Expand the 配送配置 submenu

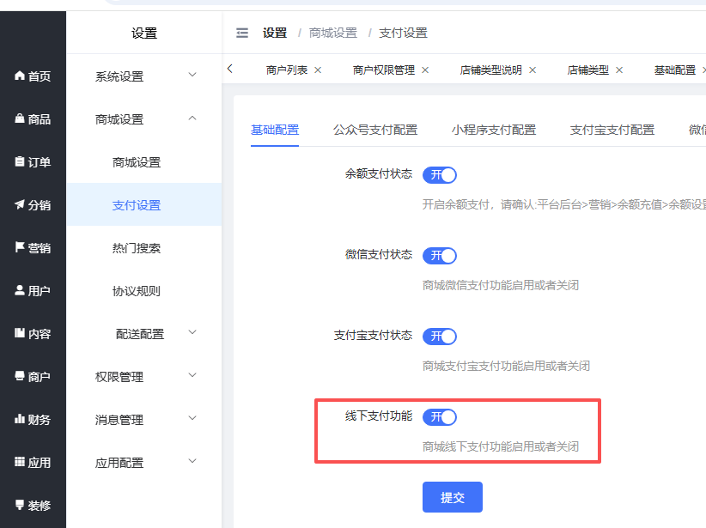pos(155,334)
